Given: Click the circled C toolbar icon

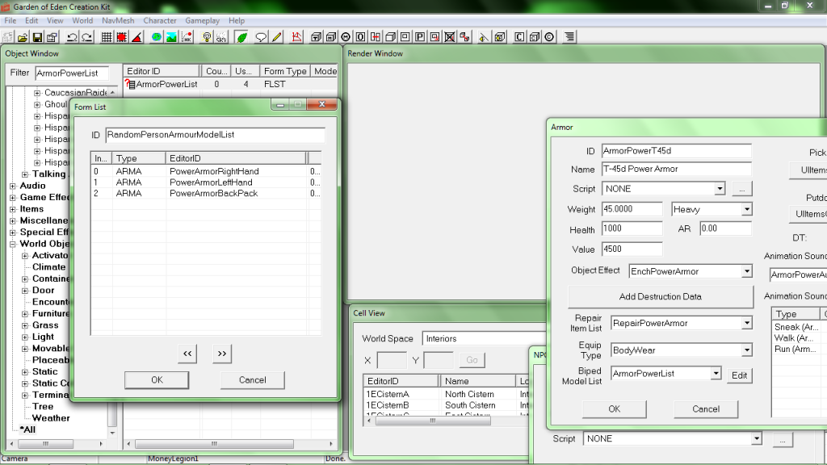Looking at the screenshot, I should pos(549,37).
